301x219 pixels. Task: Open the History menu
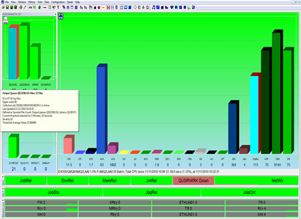click(31, 2)
